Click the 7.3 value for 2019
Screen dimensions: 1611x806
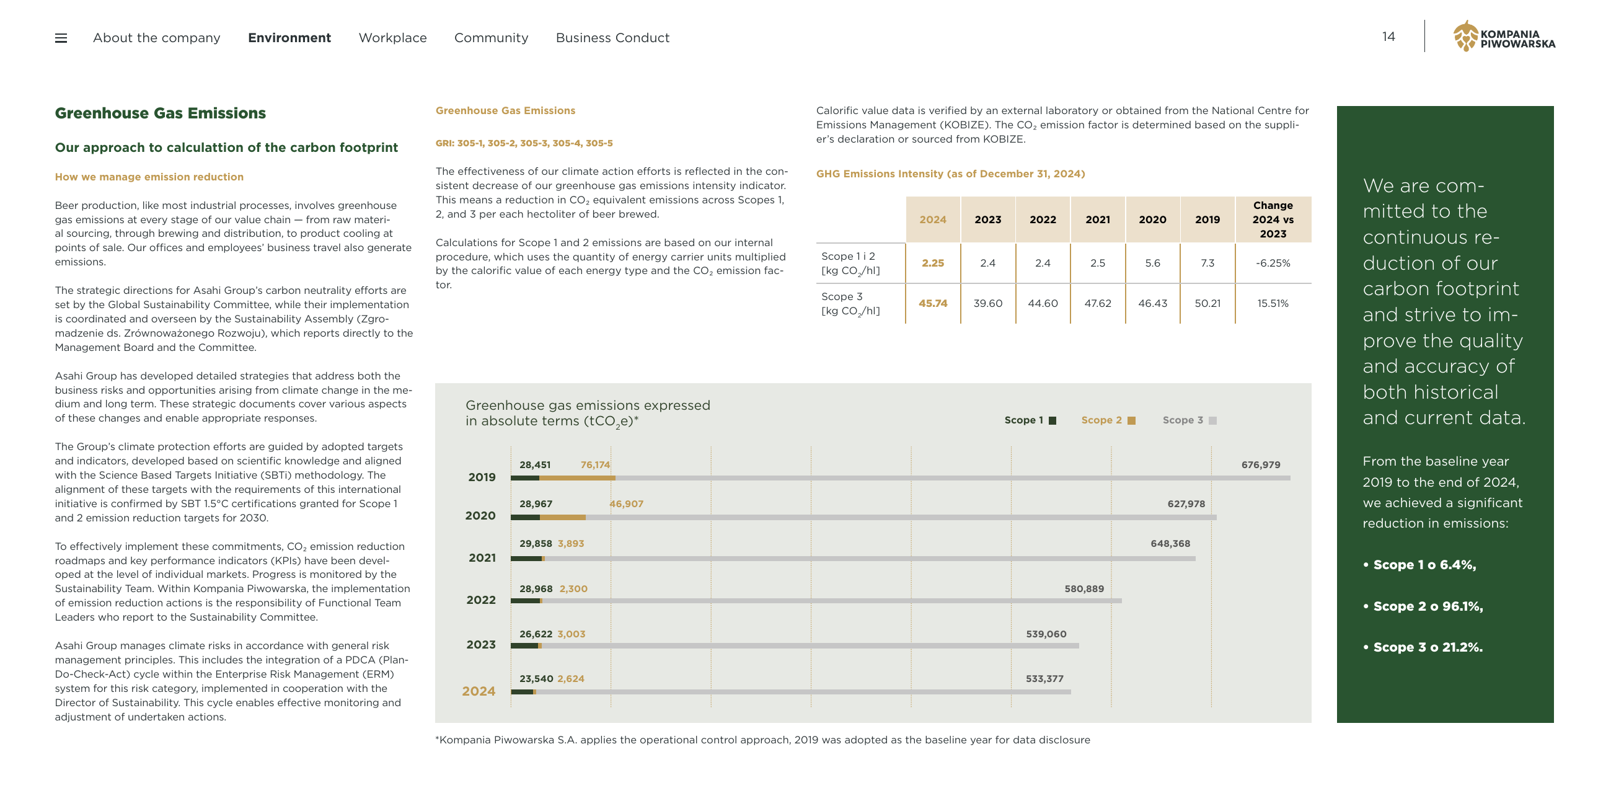tap(1207, 263)
